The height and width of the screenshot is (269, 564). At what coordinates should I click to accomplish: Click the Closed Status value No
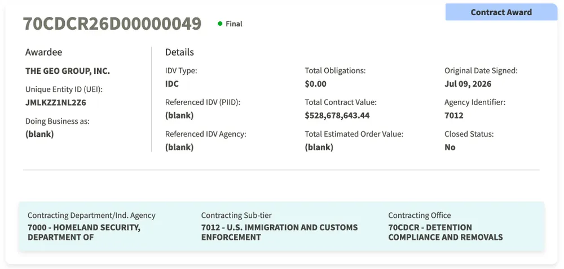tap(450, 147)
